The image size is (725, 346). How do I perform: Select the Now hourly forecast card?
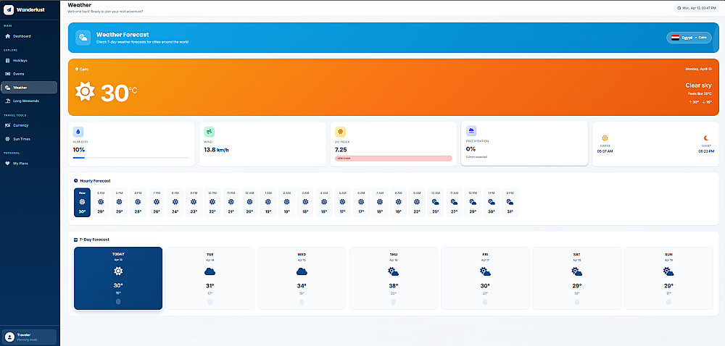pyautogui.click(x=82, y=203)
